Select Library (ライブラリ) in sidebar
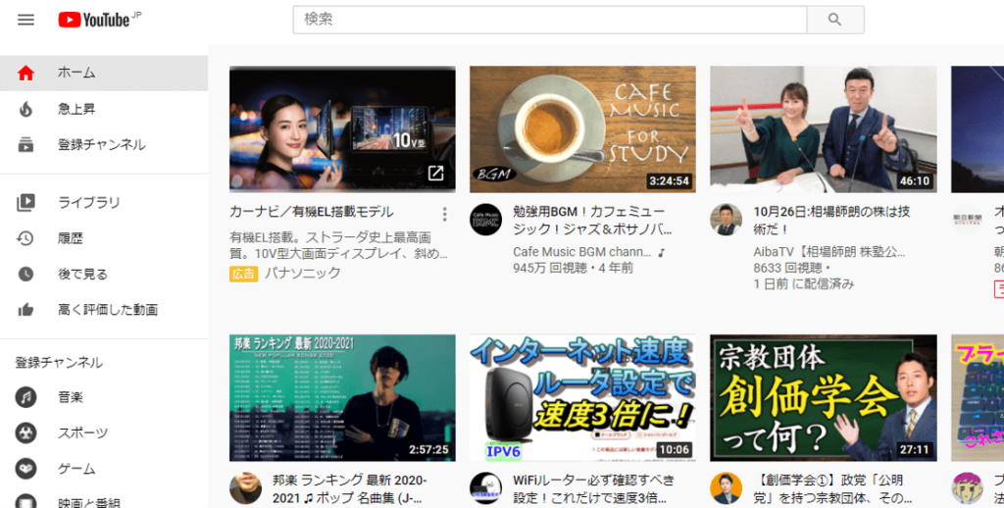The image size is (1004, 508). pos(88,203)
